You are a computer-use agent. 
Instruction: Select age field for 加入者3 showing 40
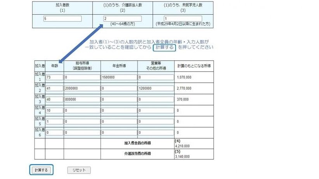[x=54, y=99]
